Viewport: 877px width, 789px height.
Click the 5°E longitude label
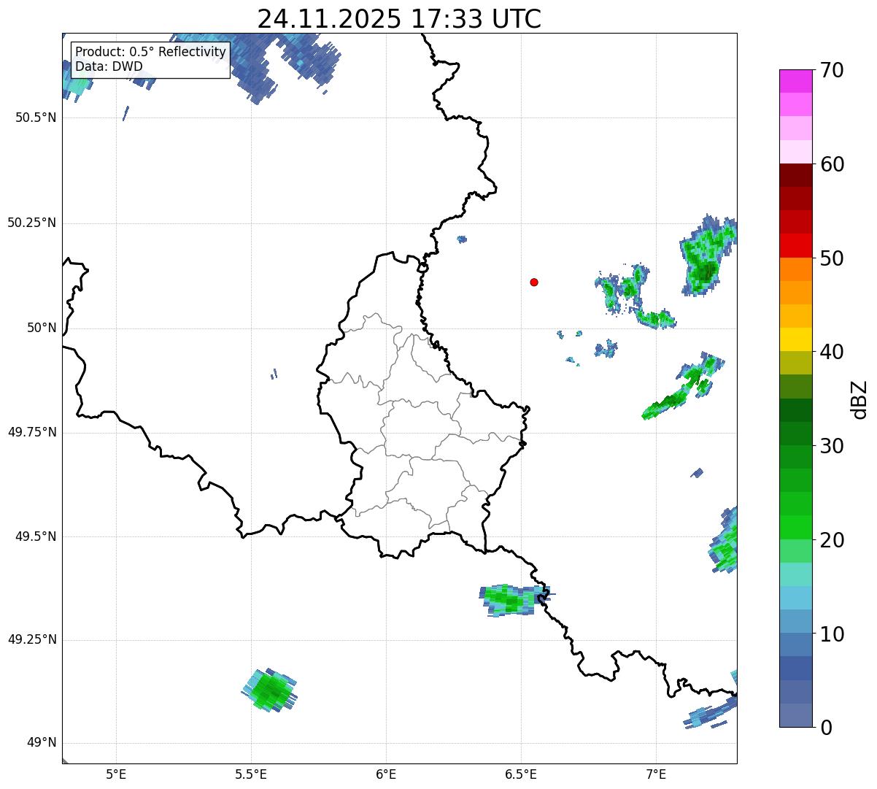(x=116, y=774)
